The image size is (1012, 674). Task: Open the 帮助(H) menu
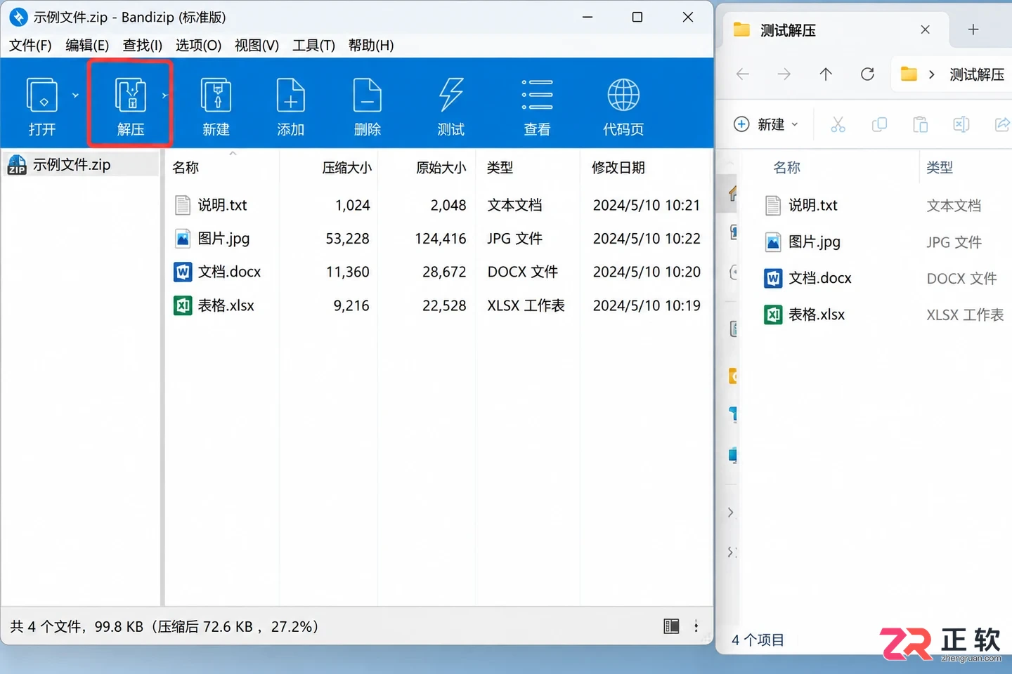click(x=371, y=46)
